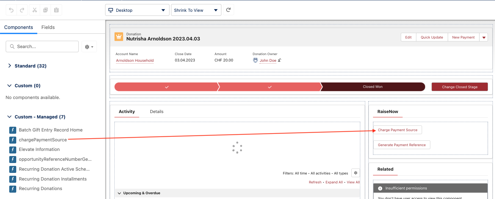Select Recurring Donation Installments component
The width and height of the screenshot is (495, 199).
point(53,179)
